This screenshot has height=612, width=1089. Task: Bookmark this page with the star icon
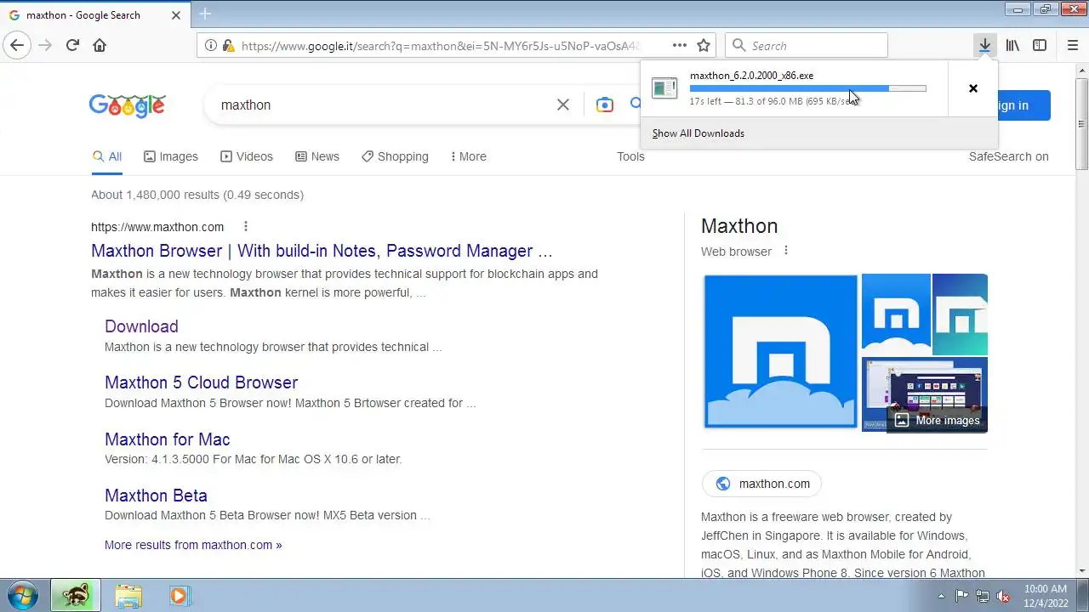point(704,45)
